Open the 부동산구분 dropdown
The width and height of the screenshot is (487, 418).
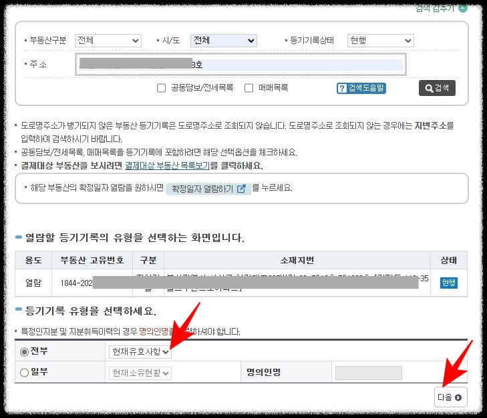[x=108, y=41]
